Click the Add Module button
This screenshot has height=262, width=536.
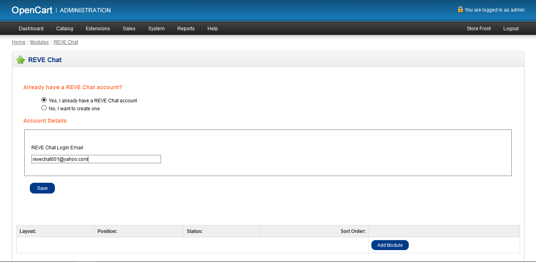pyautogui.click(x=390, y=245)
